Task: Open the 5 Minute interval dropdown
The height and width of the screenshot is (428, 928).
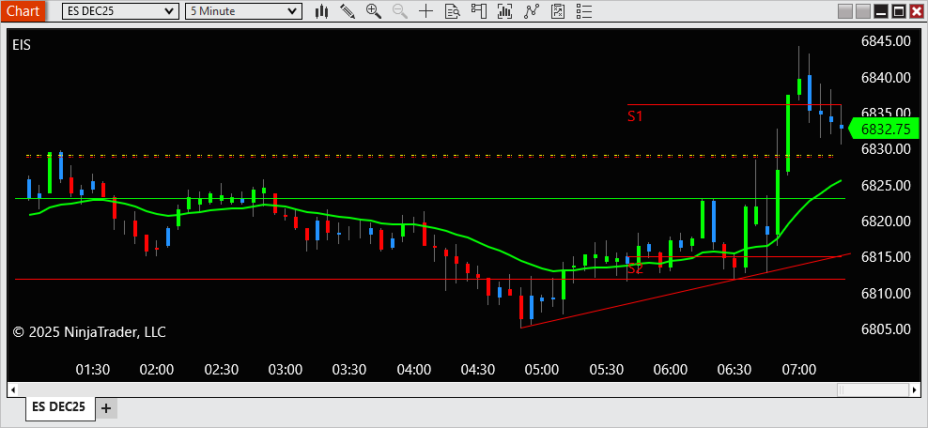Action: point(243,10)
